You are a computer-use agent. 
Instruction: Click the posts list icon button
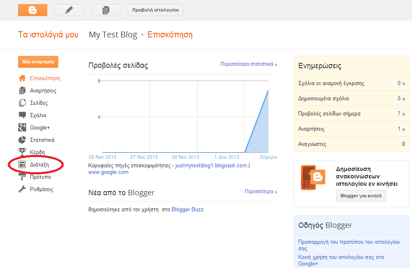coord(106,10)
